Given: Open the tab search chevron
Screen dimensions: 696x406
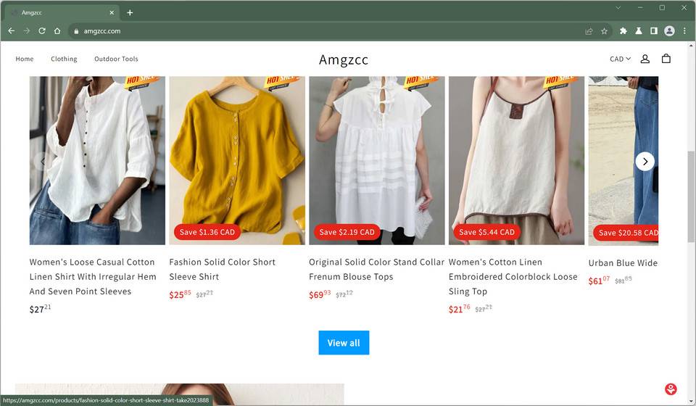Looking at the screenshot, I should click(x=618, y=7).
